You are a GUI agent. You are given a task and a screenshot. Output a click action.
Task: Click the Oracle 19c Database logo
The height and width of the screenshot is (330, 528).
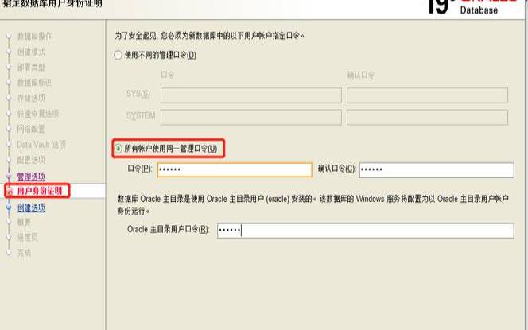click(x=474, y=6)
